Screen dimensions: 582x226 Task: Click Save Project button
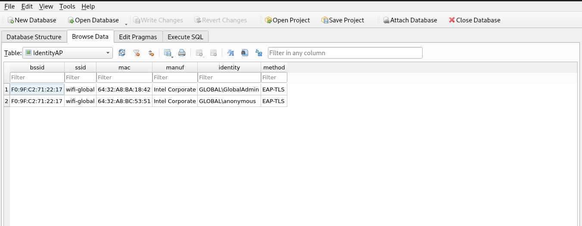342,20
